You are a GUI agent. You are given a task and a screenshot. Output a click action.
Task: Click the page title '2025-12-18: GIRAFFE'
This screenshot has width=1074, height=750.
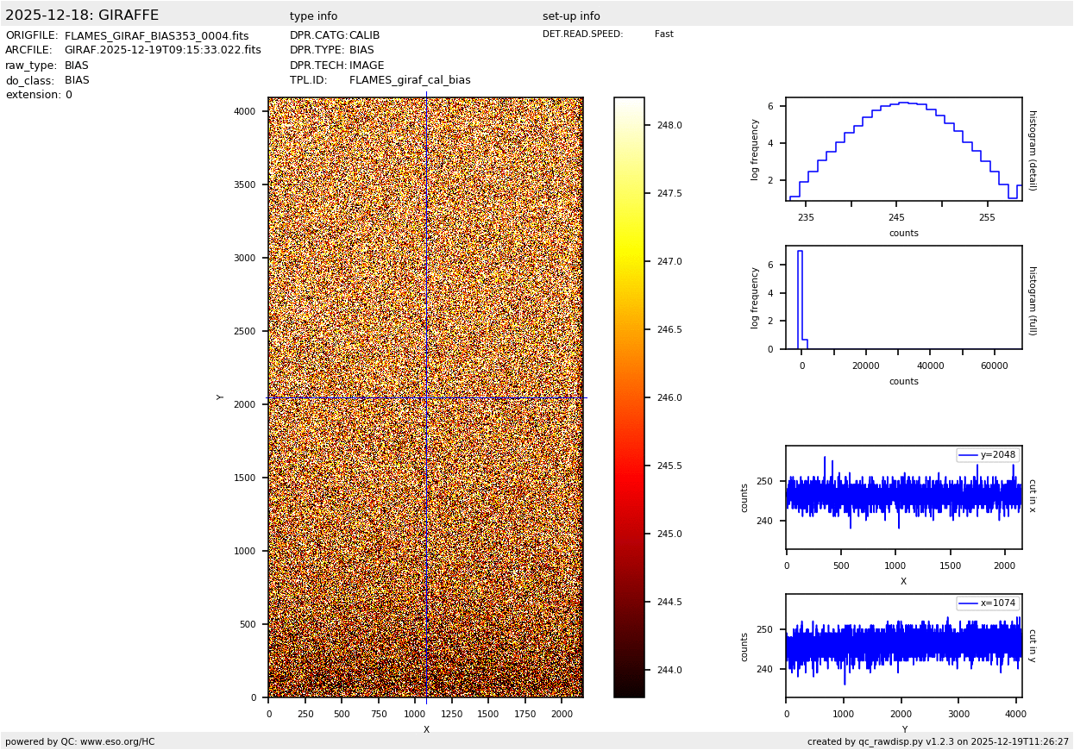tap(82, 16)
